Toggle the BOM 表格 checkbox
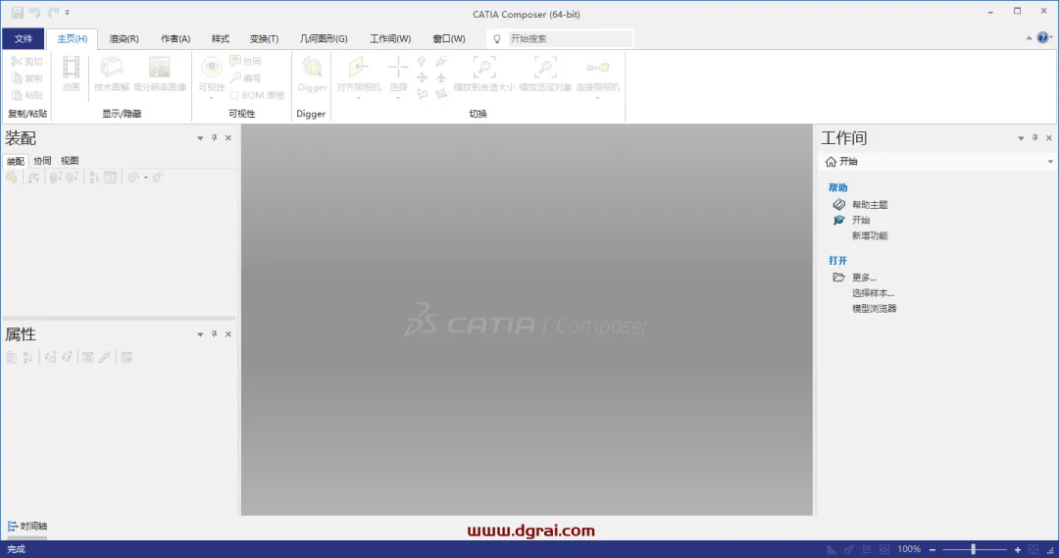The width and height of the screenshot is (1059, 558). point(234,95)
